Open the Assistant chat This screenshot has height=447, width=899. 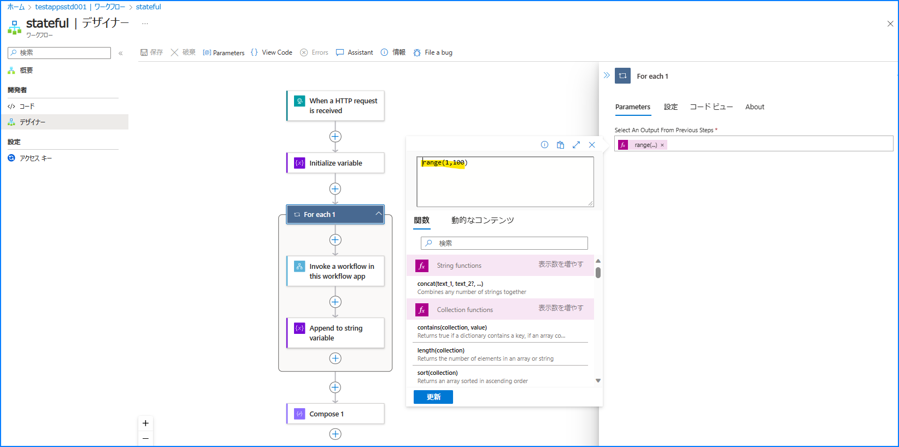355,52
